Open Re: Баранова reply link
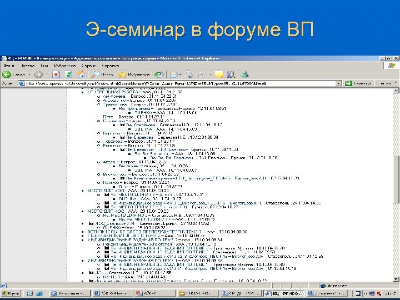Image resolution: width=400 pixels, height=300 pixels. point(140,137)
